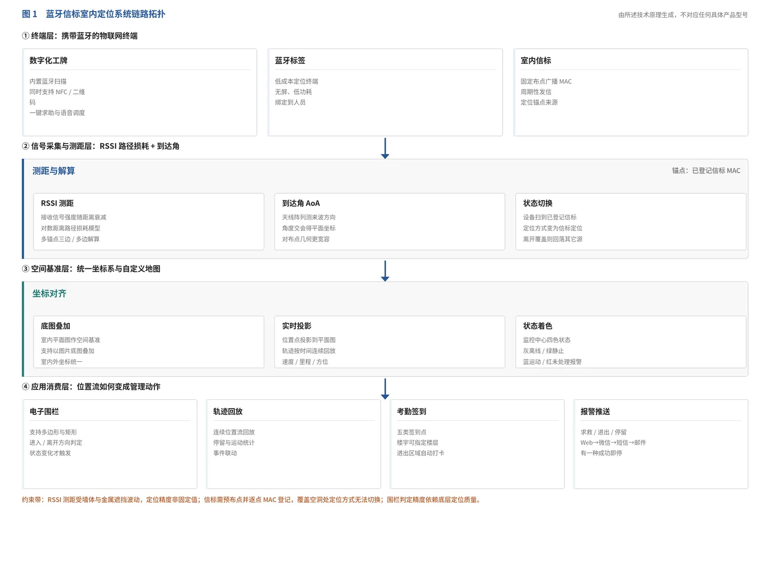Click the arrow above the 考勤签到 card
This screenshot has height=561, width=770.
pos(385,389)
